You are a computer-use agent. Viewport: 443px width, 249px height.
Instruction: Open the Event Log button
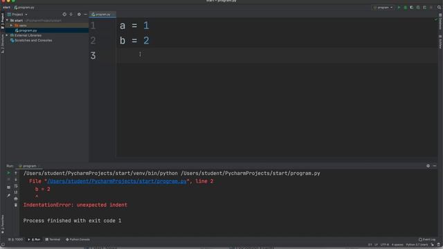(x=427, y=239)
